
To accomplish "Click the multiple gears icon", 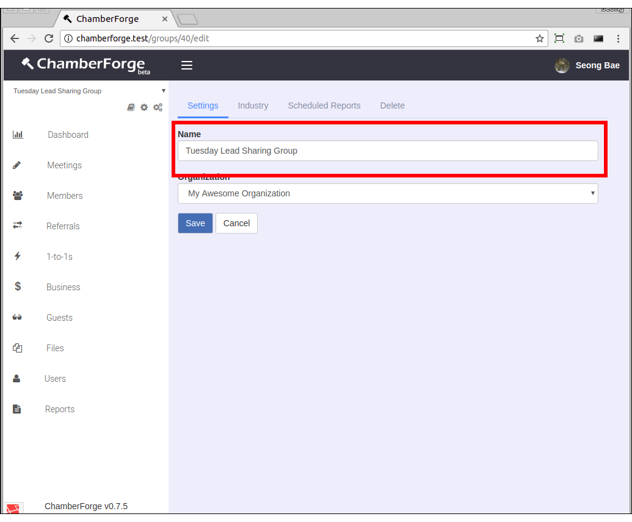I will tap(158, 107).
